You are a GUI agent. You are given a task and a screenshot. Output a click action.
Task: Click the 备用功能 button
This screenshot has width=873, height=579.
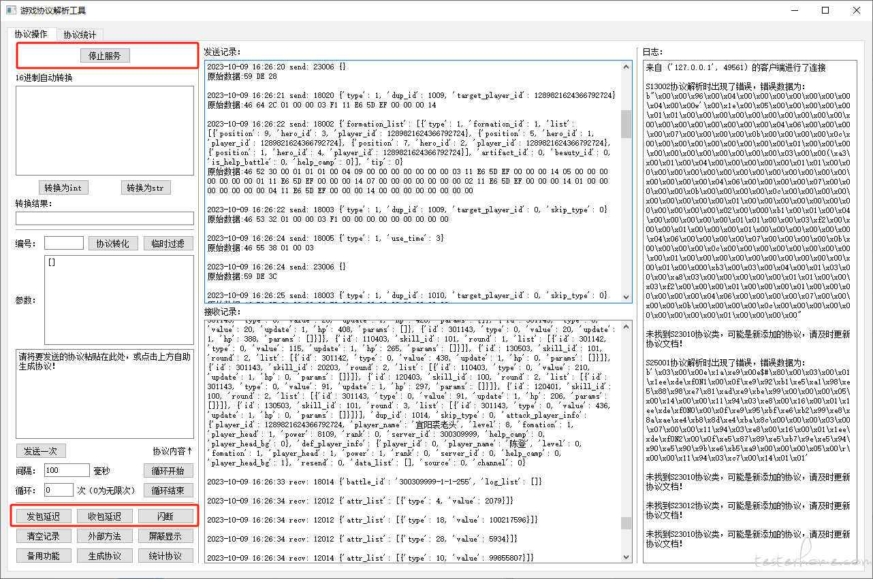click(x=42, y=556)
